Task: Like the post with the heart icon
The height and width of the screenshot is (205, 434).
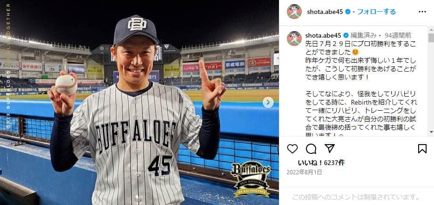Action: point(292,149)
